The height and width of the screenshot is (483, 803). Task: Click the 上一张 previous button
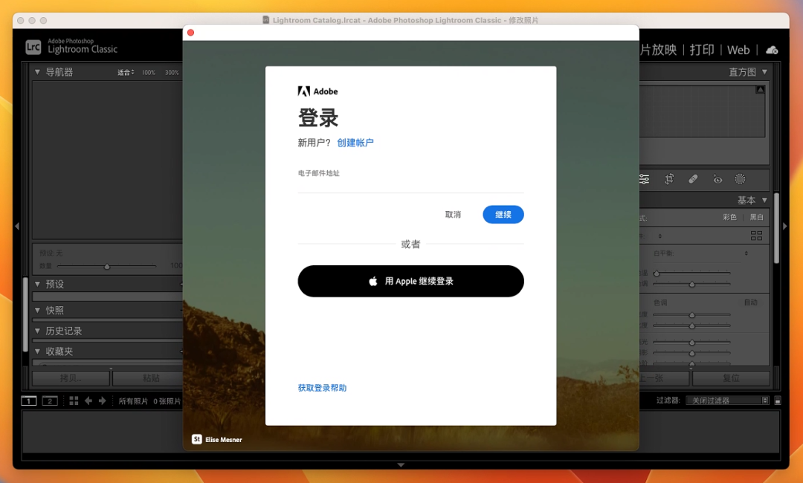(664, 378)
